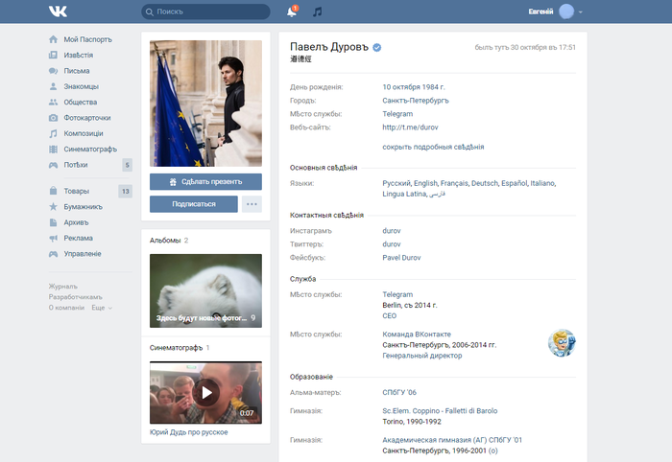Open the white fox album thumbnail
The image size is (672, 462).
tap(205, 290)
